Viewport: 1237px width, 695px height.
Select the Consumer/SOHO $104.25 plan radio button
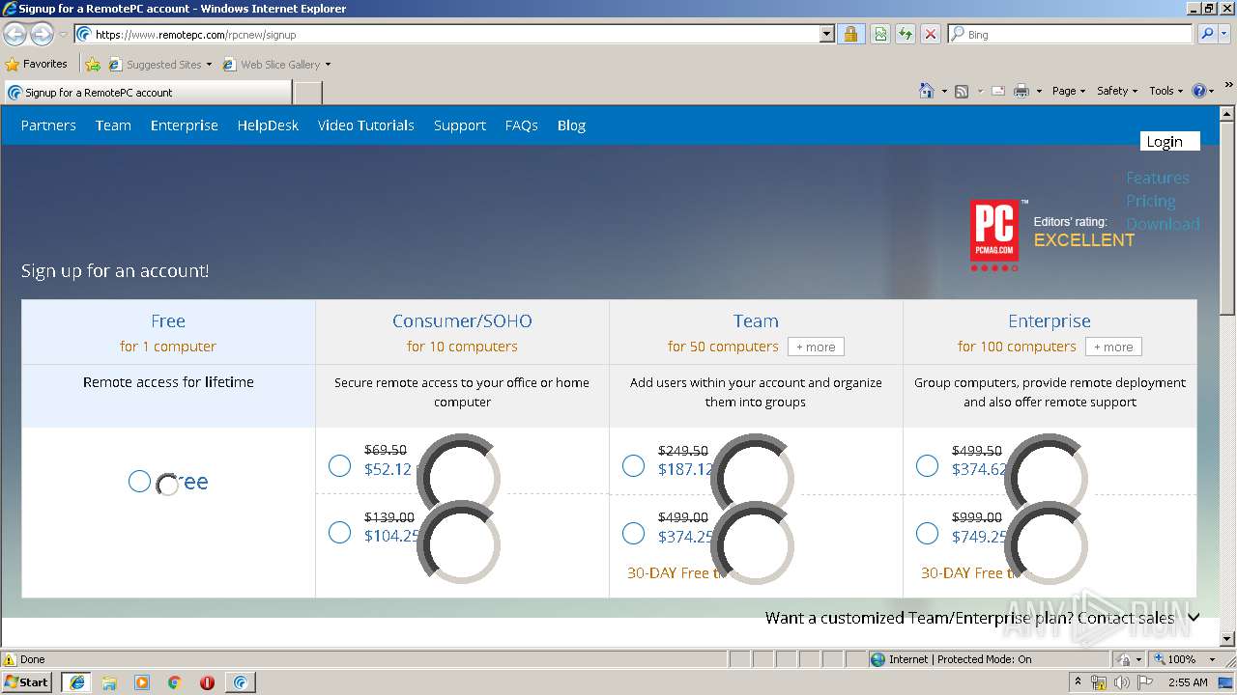339,533
